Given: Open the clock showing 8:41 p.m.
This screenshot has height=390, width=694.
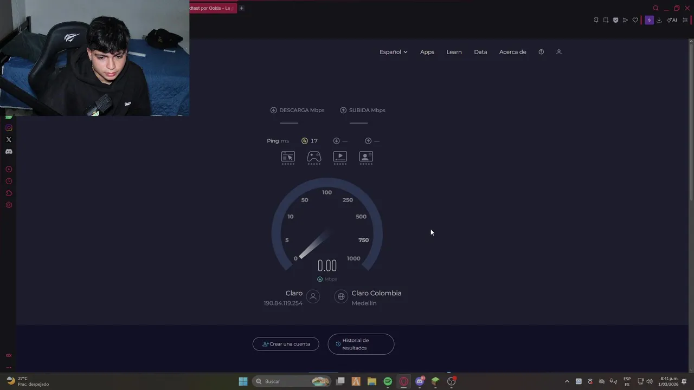Looking at the screenshot, I should pos(668,381).
